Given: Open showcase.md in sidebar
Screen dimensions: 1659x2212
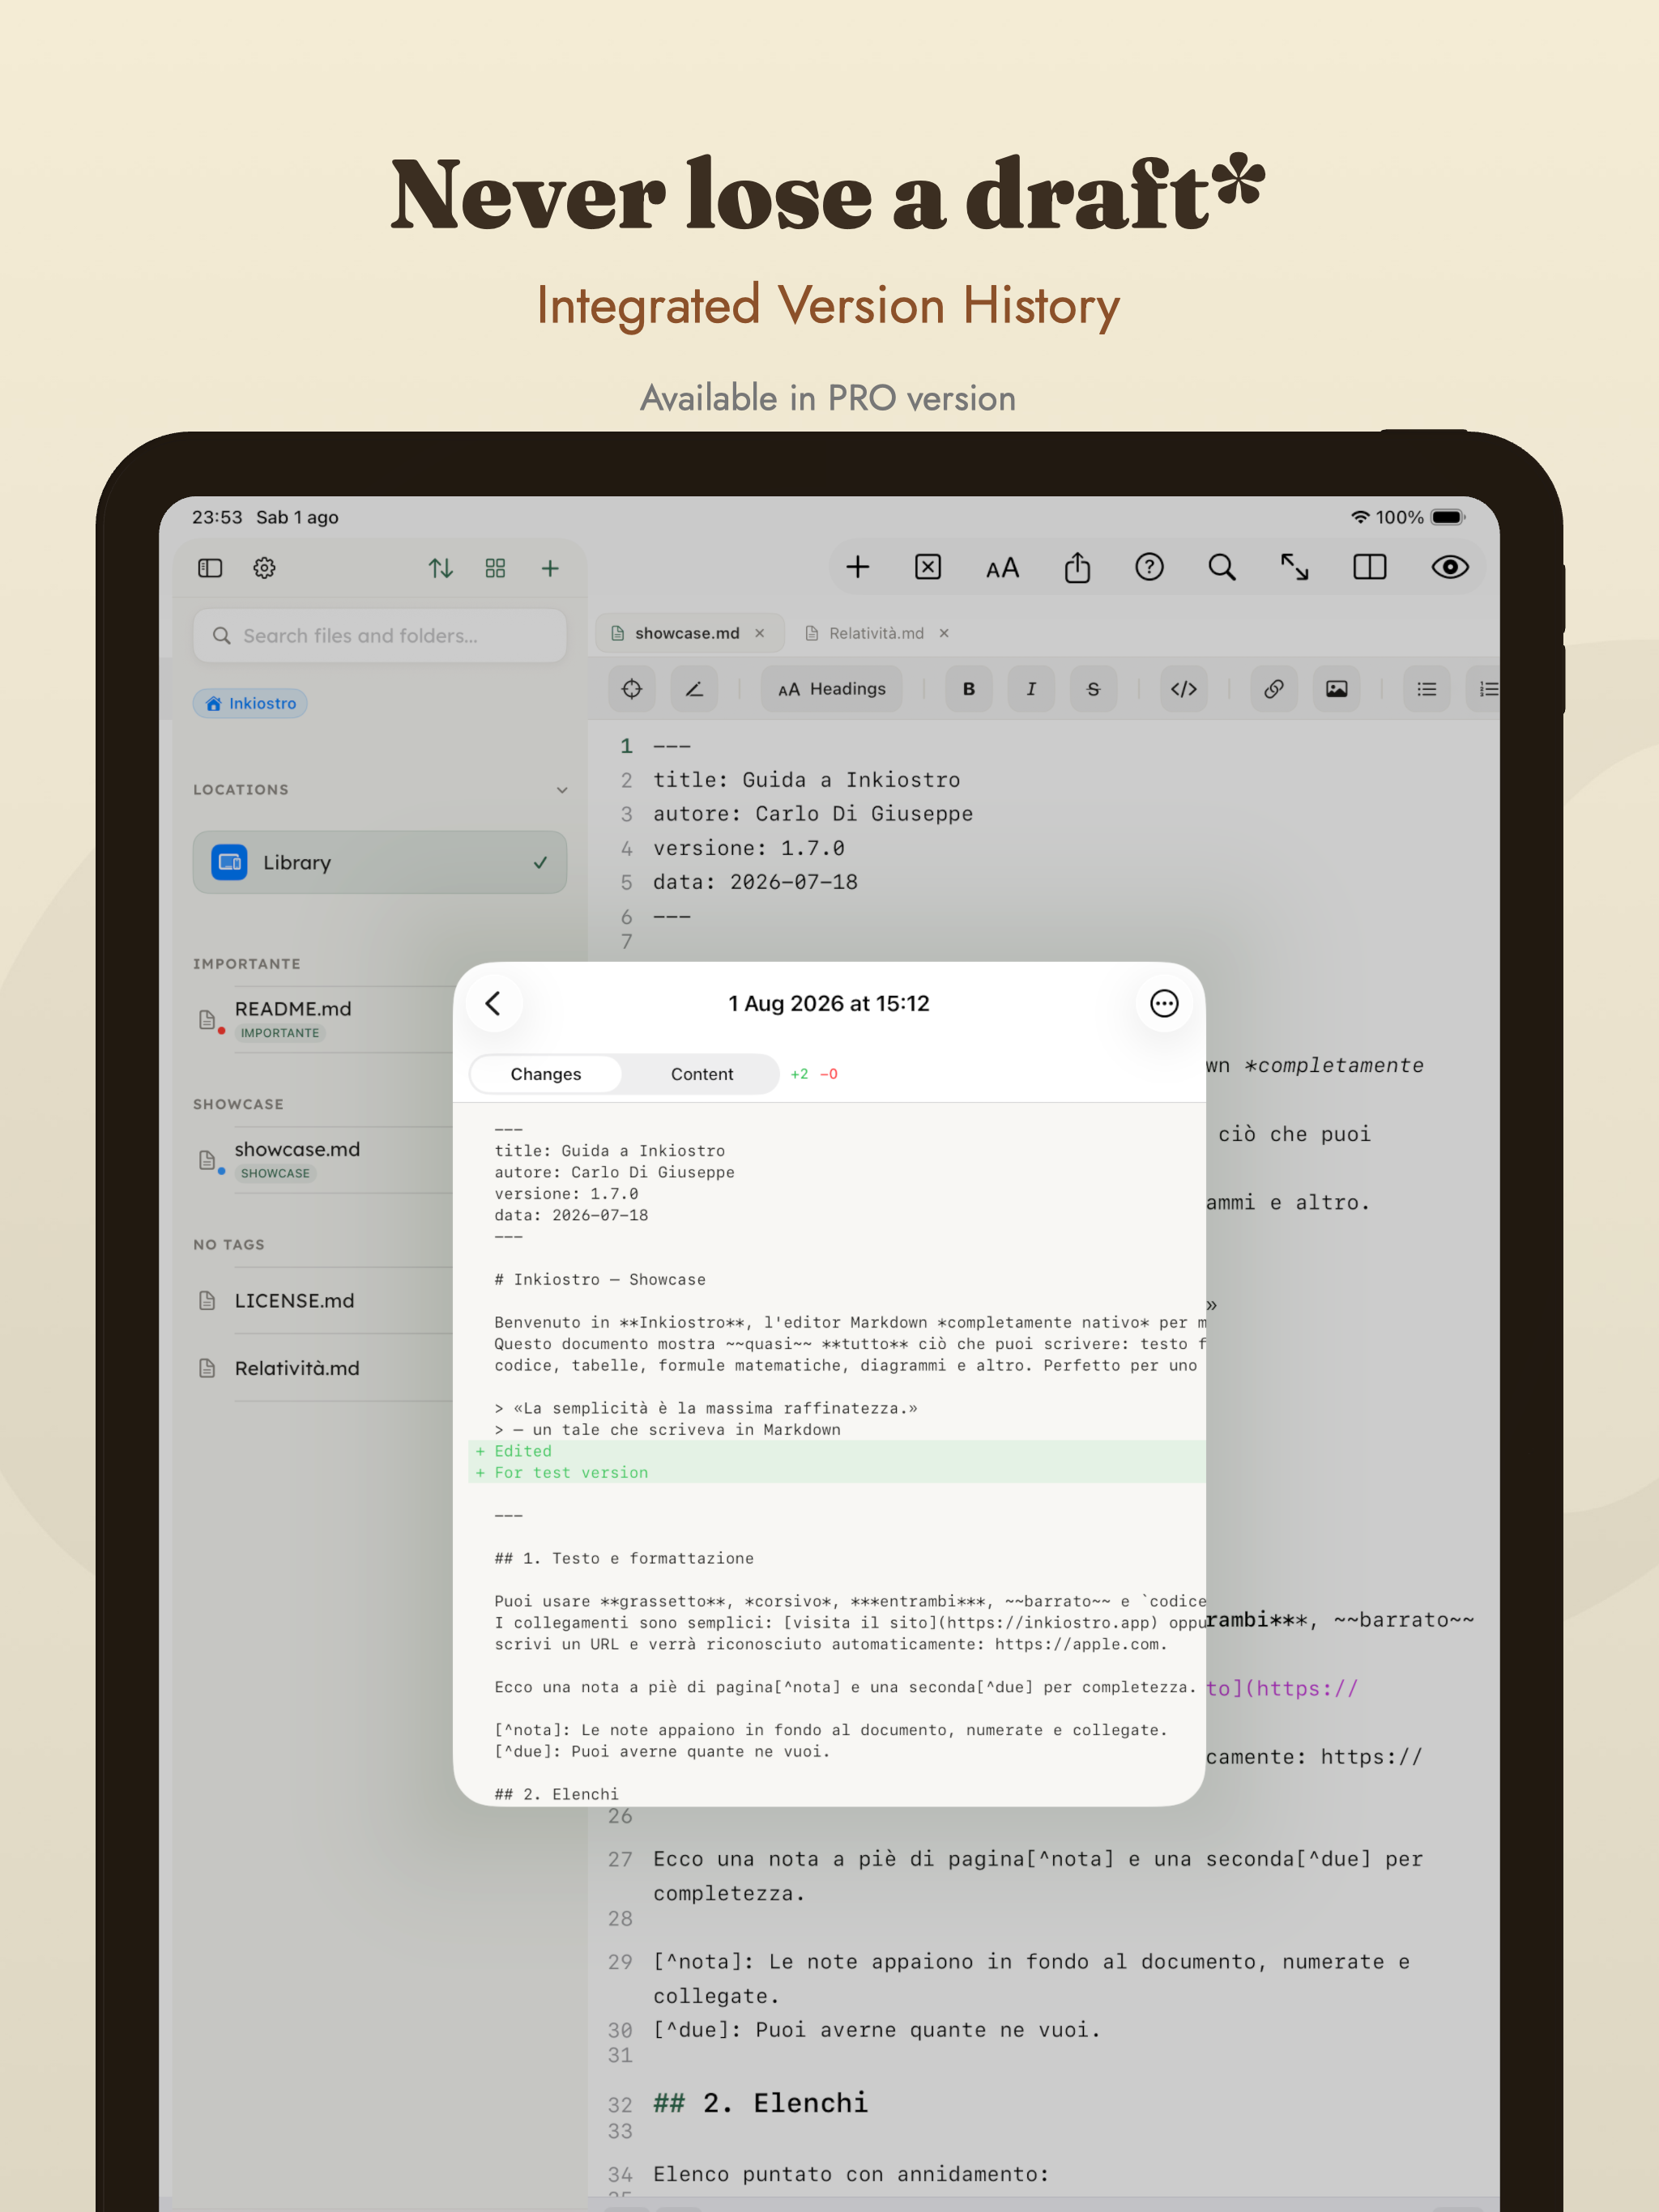Looking at the screenshot, I should coord(297,1149).
